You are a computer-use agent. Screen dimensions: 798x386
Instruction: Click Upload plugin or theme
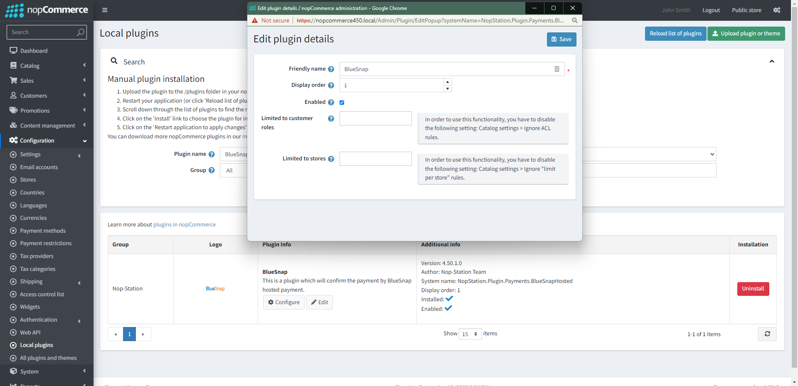[x=746, y=34]
